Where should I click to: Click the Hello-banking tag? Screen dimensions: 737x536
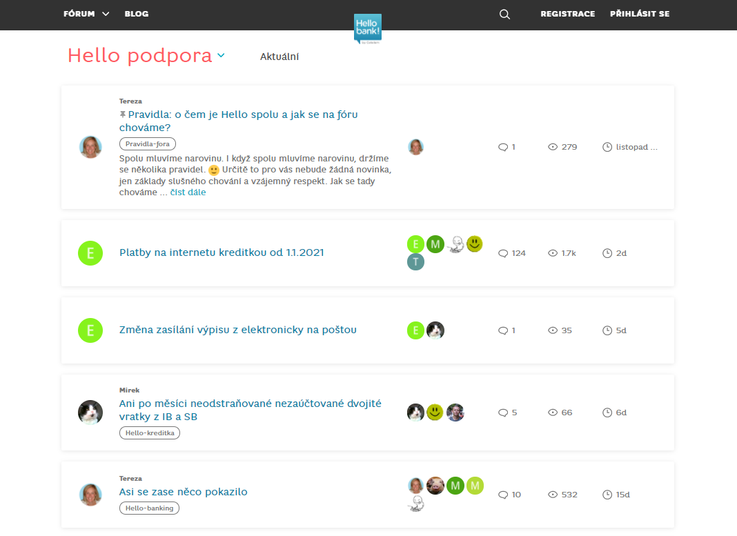point(149,508)
